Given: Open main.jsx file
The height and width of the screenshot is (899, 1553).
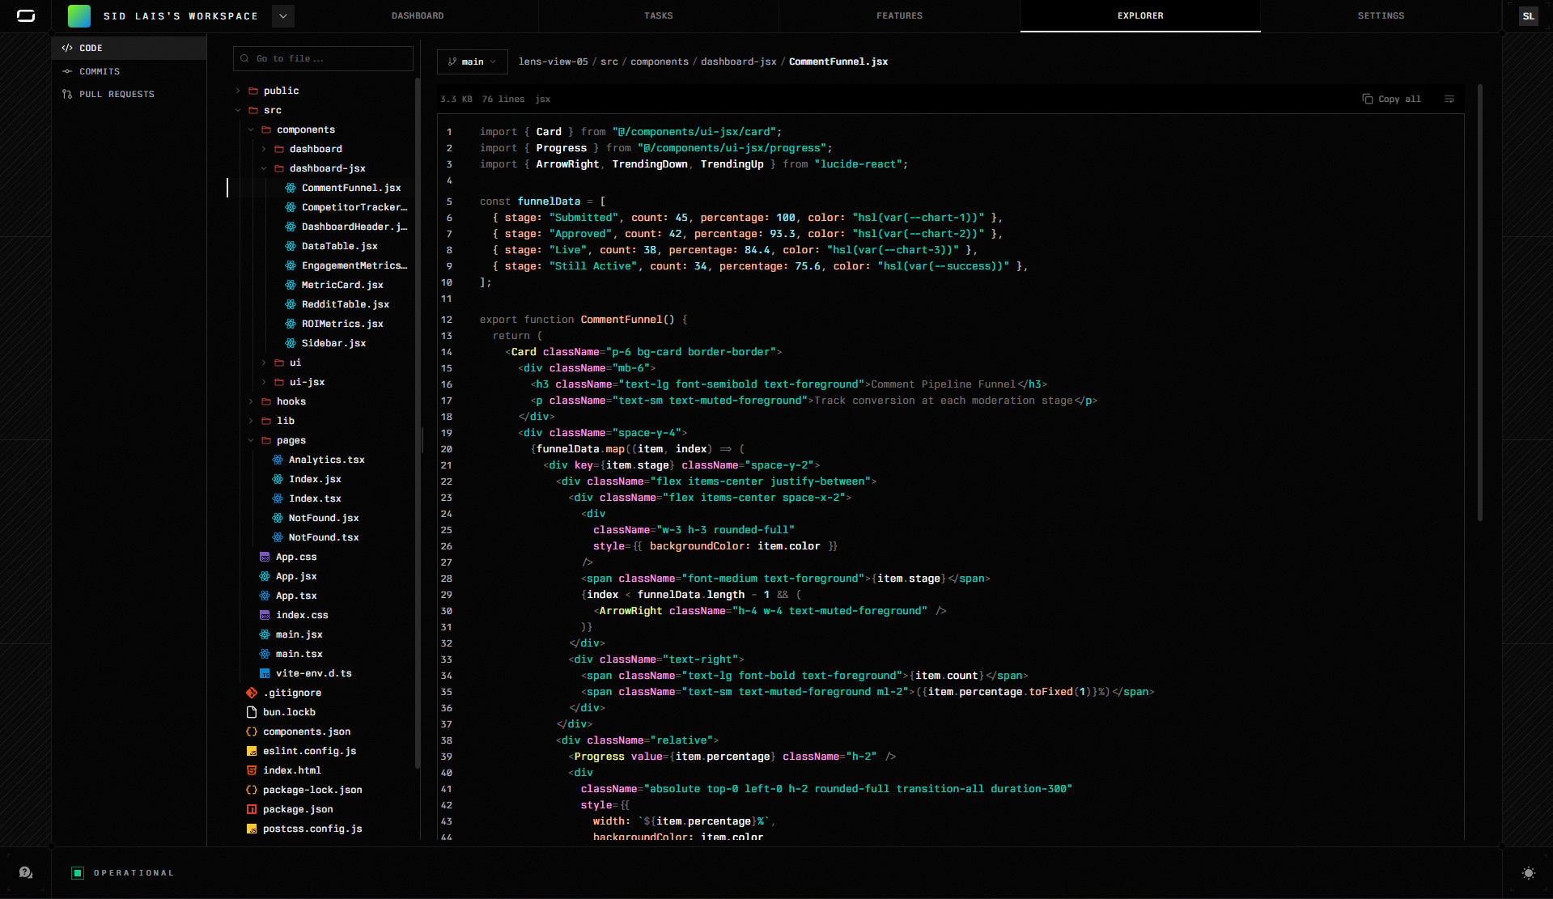Looking at the screenshot, I should point(299,634).
